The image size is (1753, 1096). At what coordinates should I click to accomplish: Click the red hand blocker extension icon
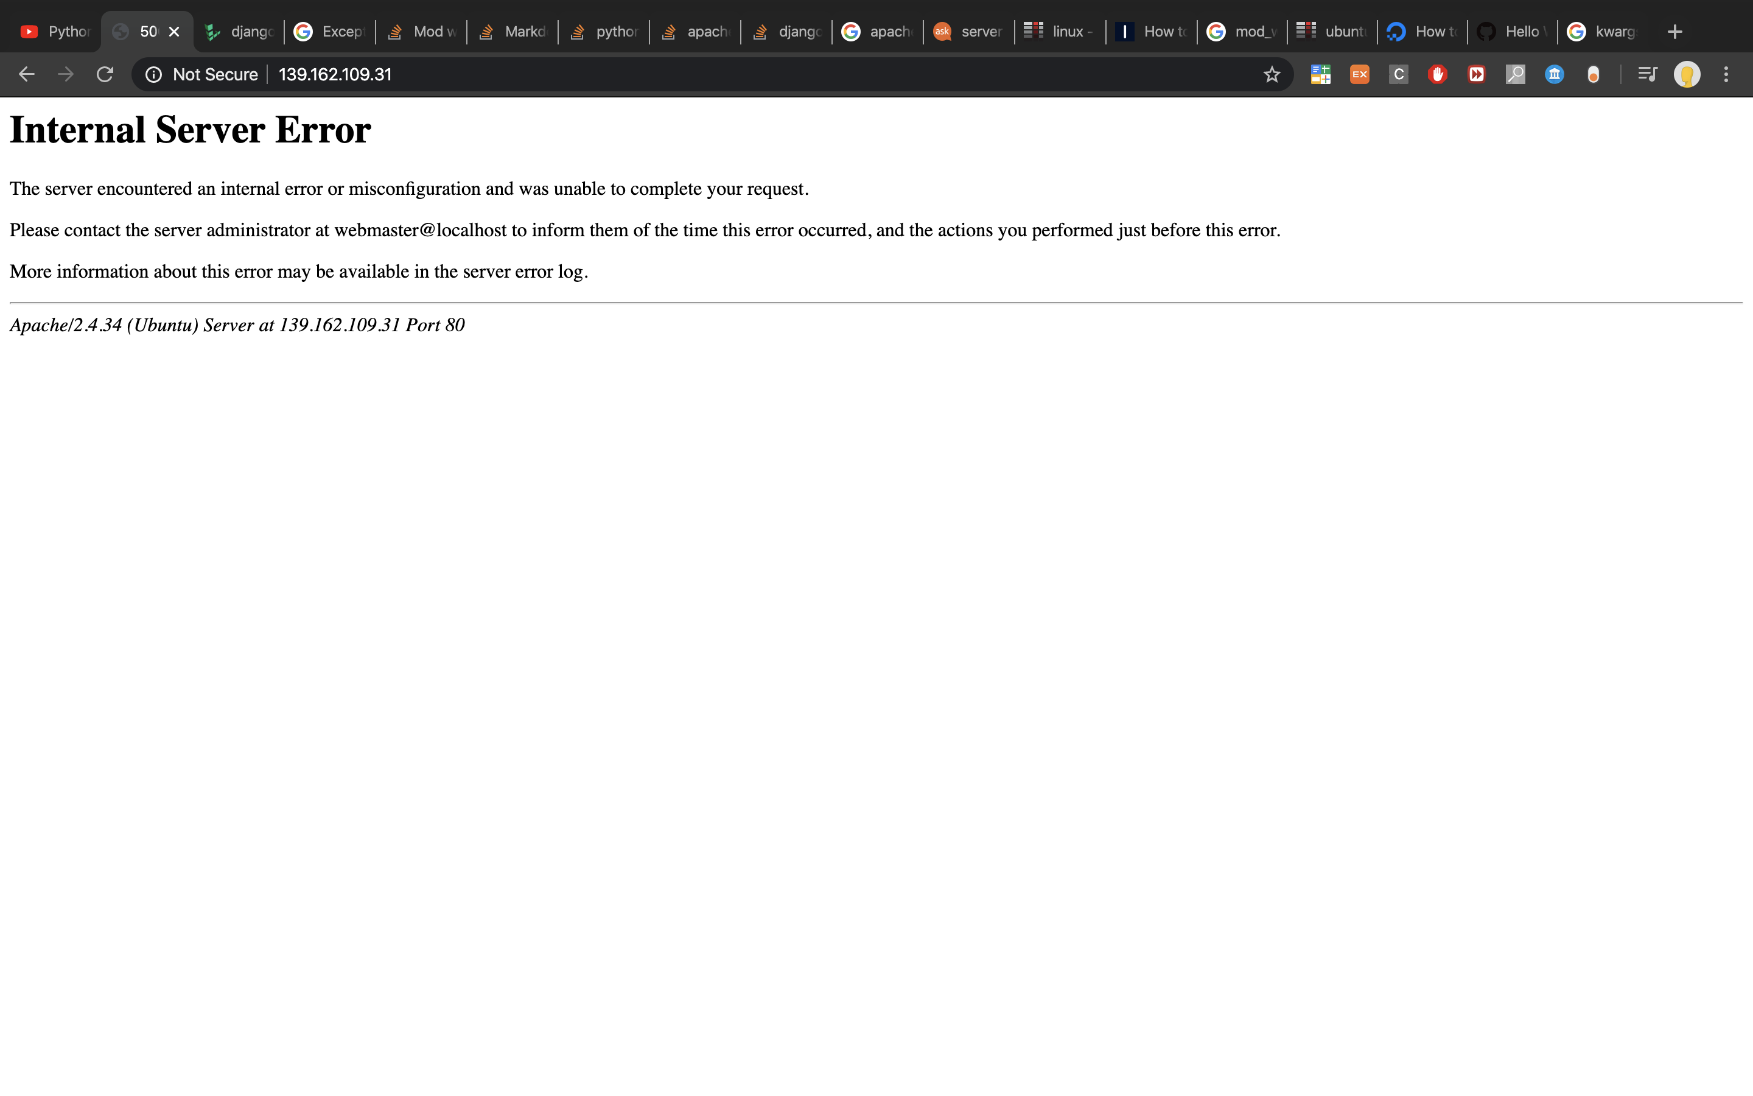1437,75
